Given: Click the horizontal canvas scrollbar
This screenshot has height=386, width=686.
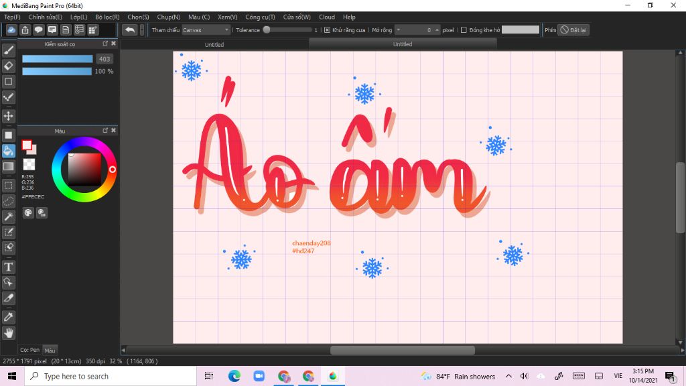Looking at the screenshot, I should 403,350.
